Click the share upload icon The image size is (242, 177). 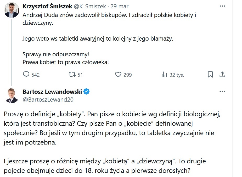coord(222,75)
